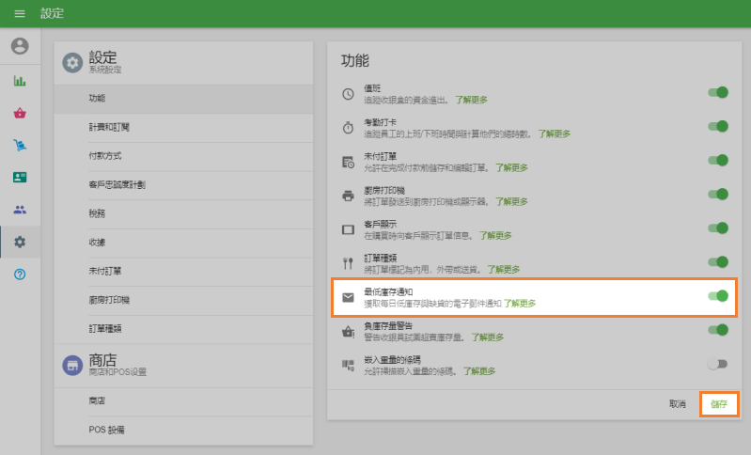Click the 系統設定 subtitle text
Screen dimensions: 751x455
point(105,70)
